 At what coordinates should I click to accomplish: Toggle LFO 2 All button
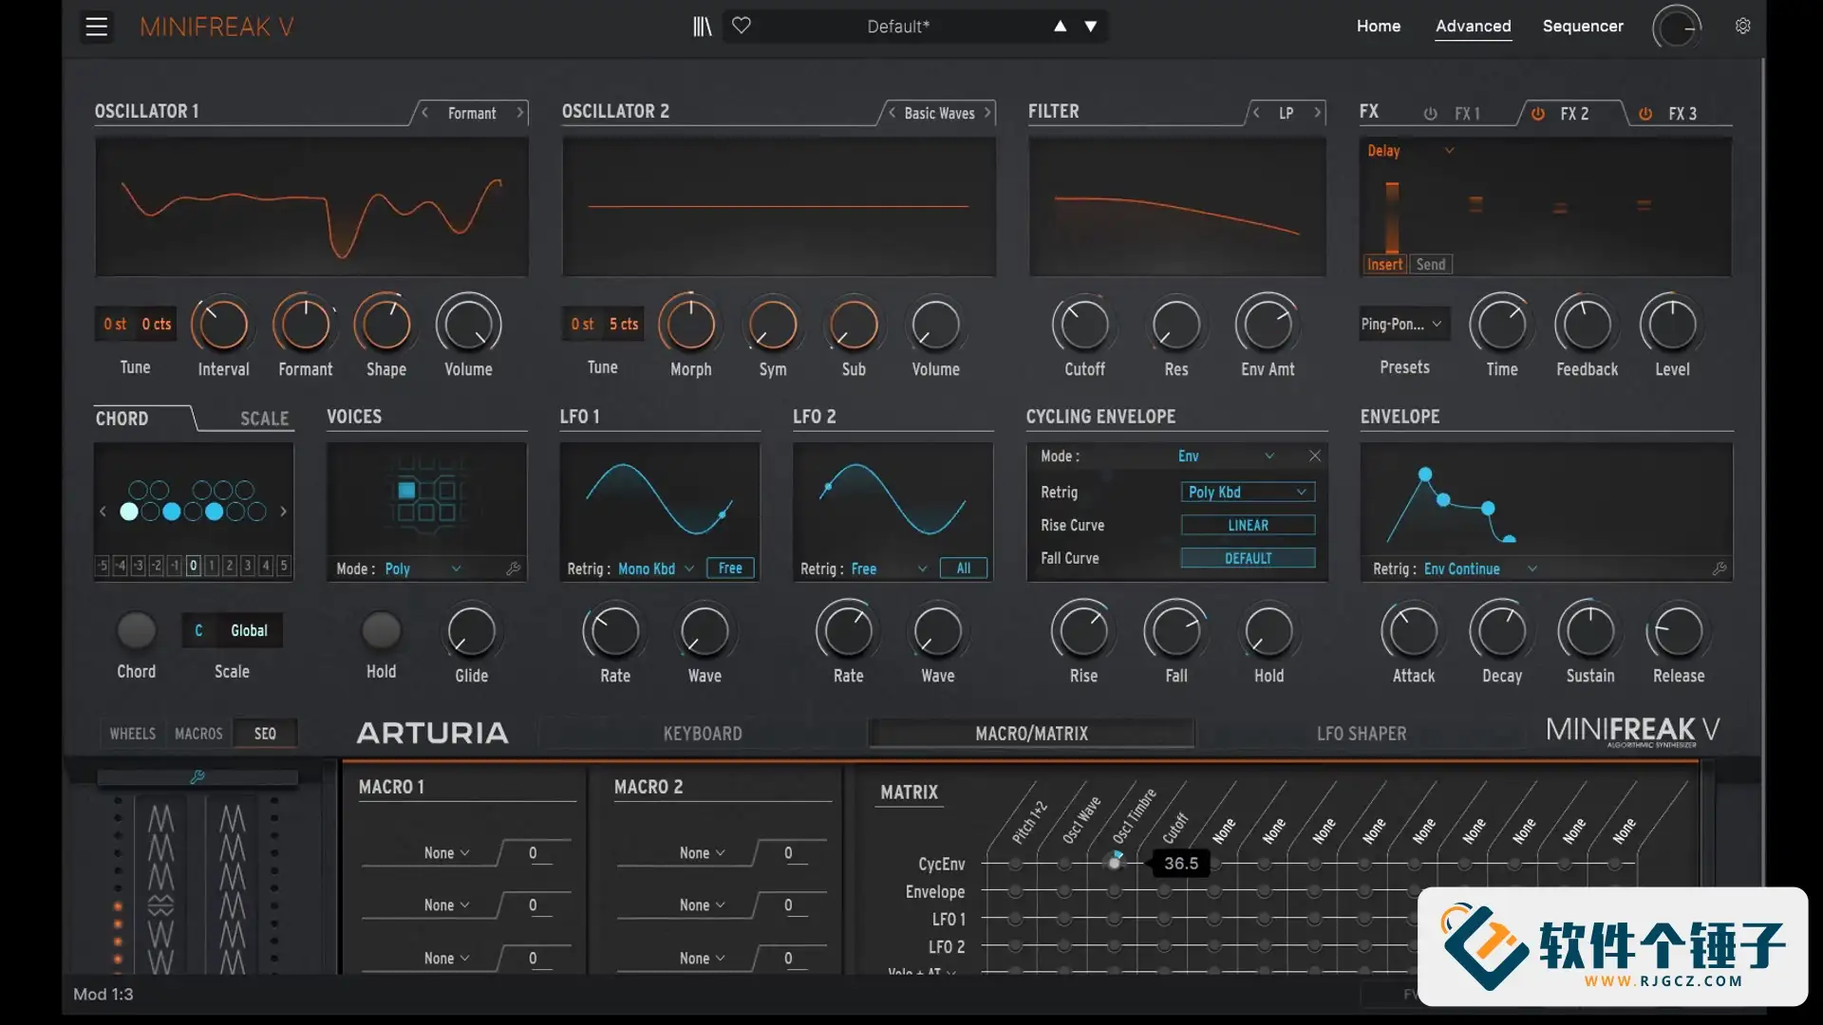click(x=964, y=568)
